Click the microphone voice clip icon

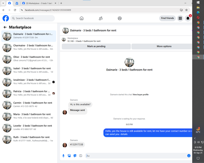tap(63, 156)
